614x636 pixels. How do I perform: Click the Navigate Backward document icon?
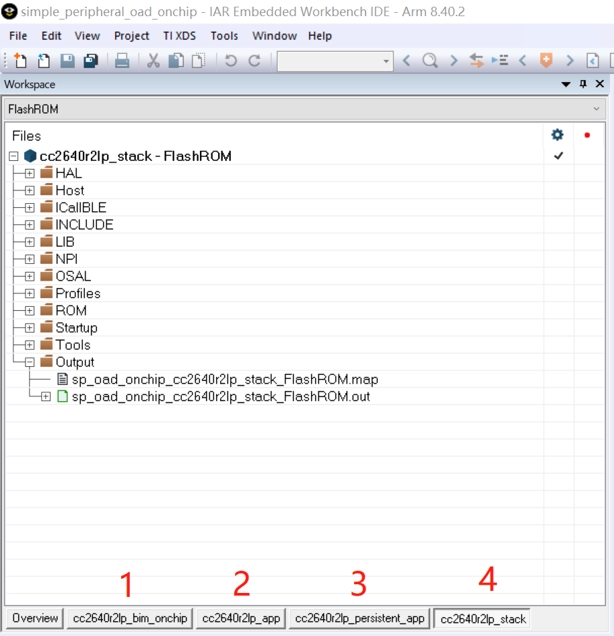tap(592, 61)
